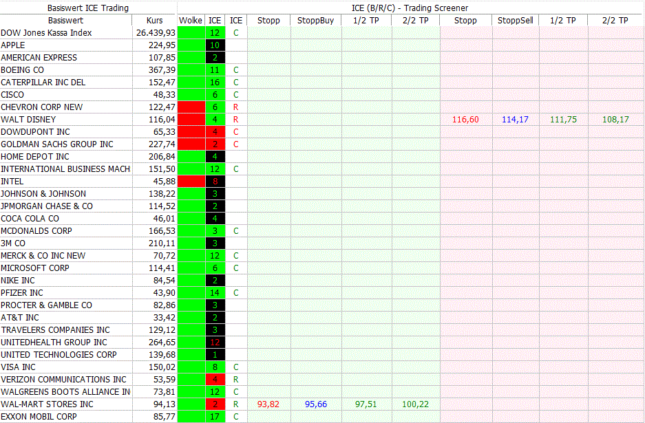This screenshot has width=645, height=423.
Task: Select COCA COLA CO row
Action: coord(30,218)
